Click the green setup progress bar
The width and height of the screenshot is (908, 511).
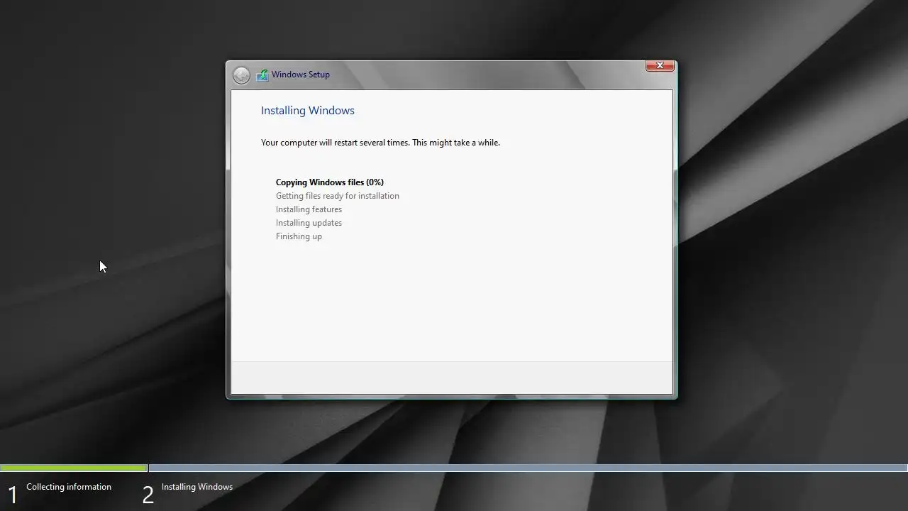pyautogui.click(x=74, y=468)
